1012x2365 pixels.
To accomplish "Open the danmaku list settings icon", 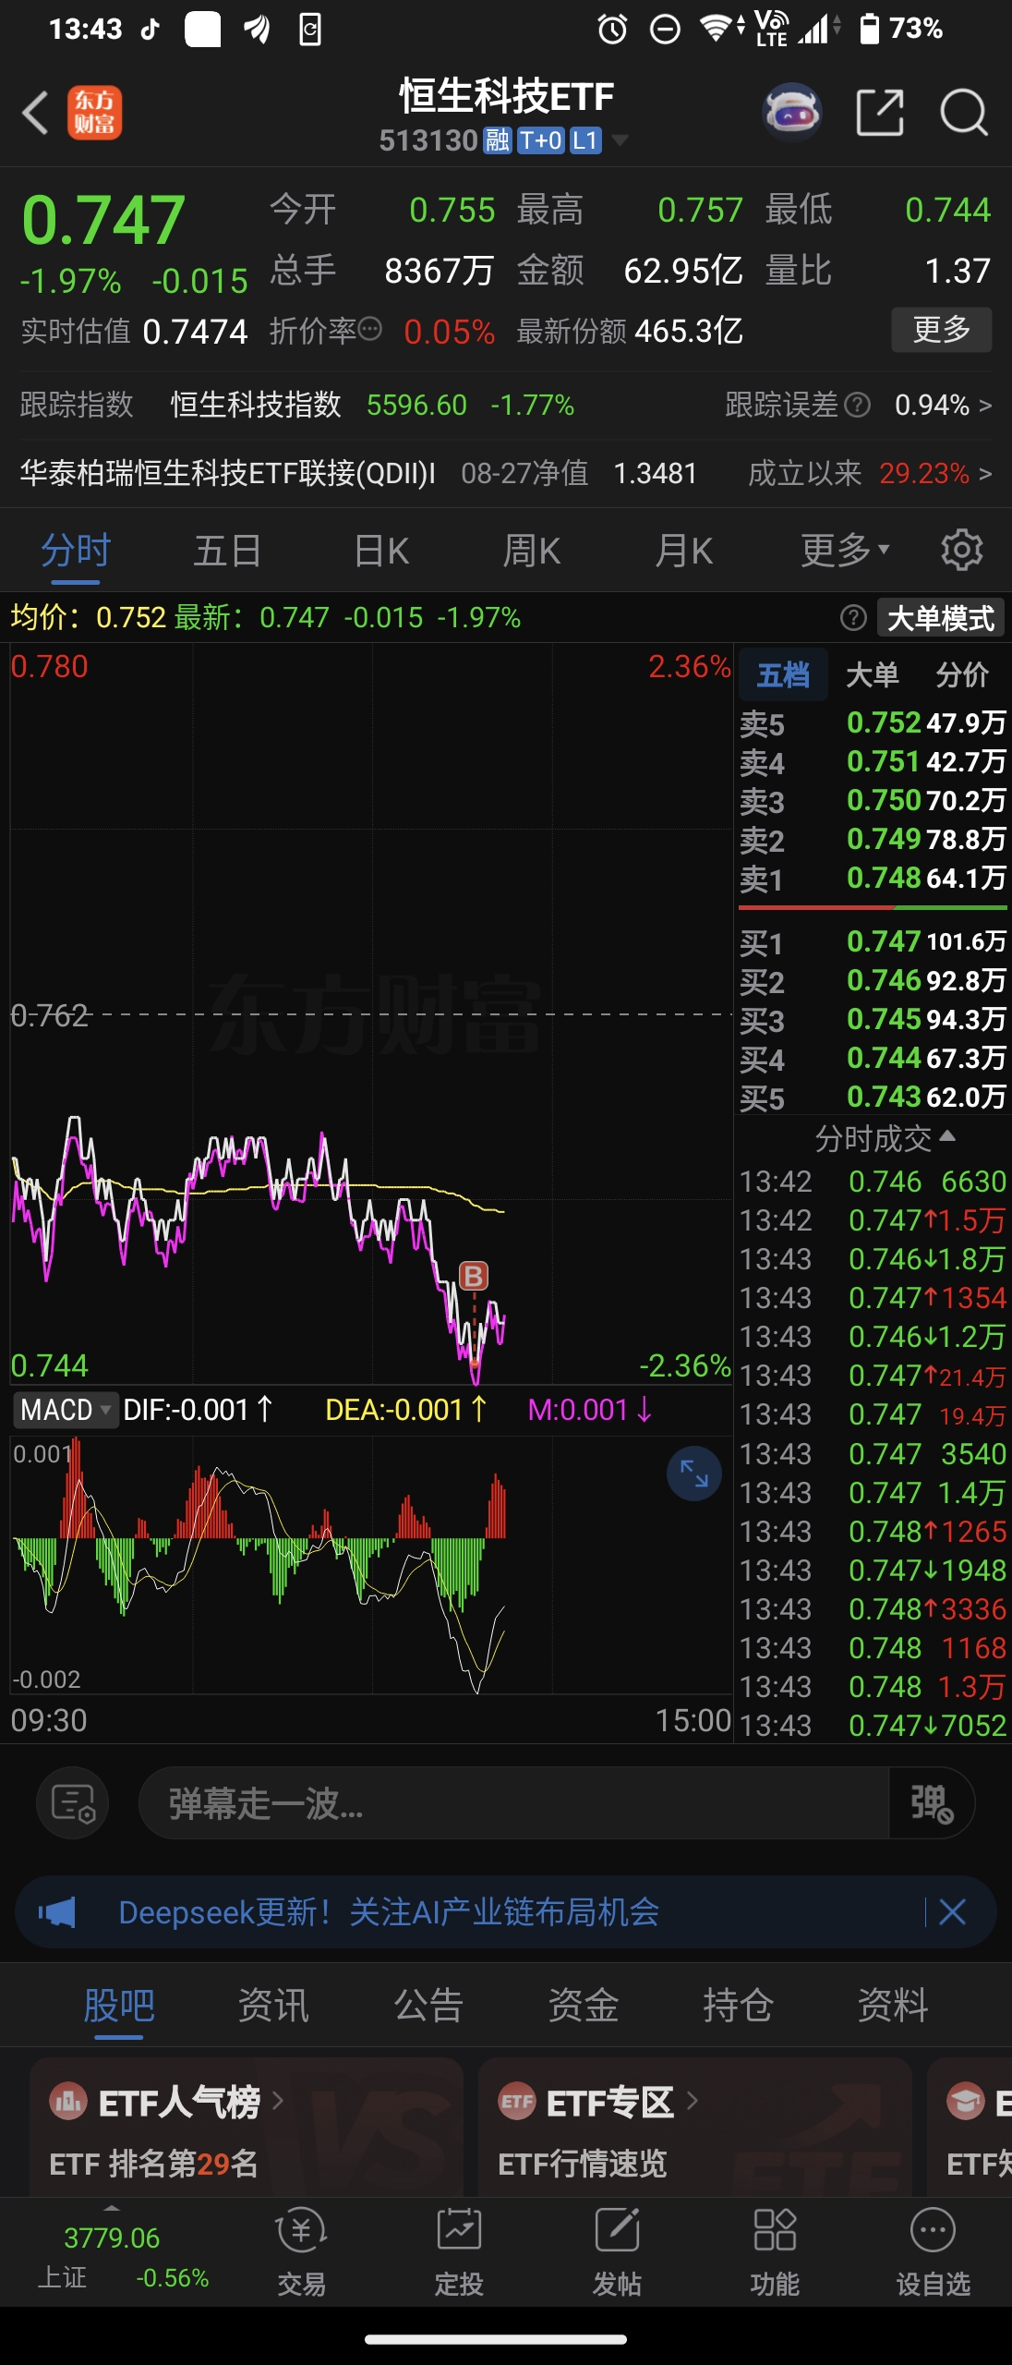I will [x=73, y=1803].
